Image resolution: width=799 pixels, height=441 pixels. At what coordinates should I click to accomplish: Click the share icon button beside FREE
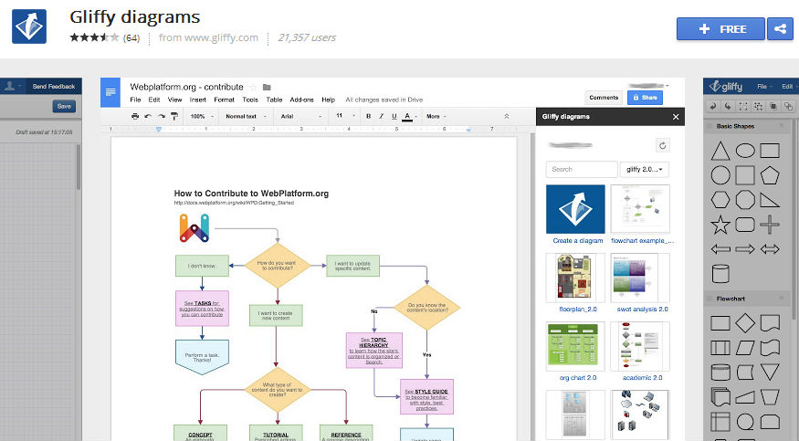[x=780, y=29]
